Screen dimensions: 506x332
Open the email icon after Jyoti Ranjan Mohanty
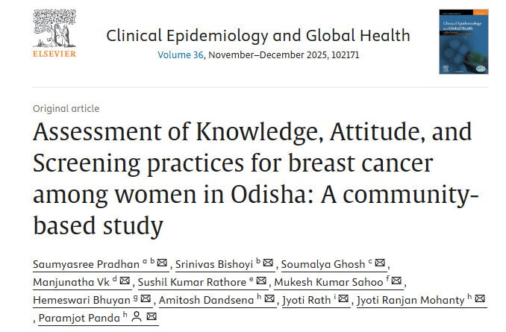(480, 300)
